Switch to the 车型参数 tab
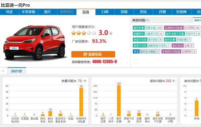The height and width of the screenshot is (127, 201). pos(28,12)
